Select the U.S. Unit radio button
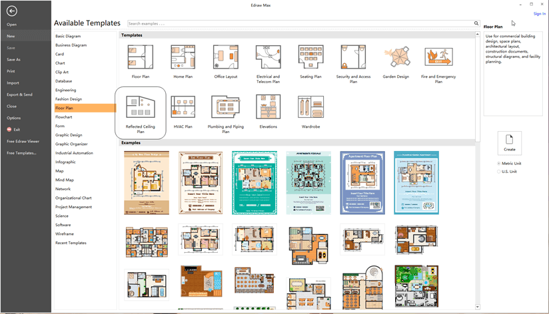The image size is (549, 314). coord(498,172)
